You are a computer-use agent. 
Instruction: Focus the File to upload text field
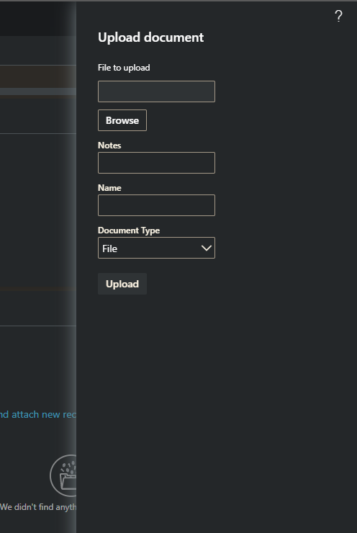(x=156, y=91)
